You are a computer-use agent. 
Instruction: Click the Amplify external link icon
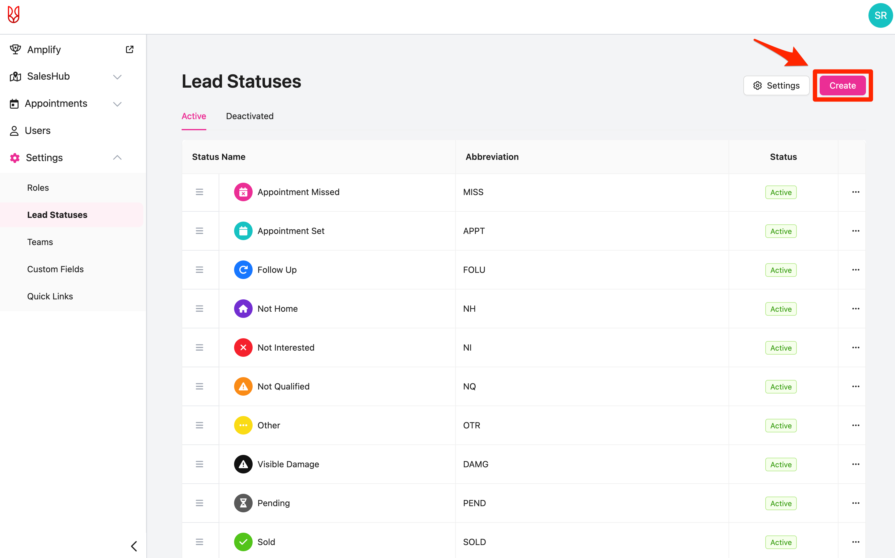pyautogui.click(x=130, y=49)
